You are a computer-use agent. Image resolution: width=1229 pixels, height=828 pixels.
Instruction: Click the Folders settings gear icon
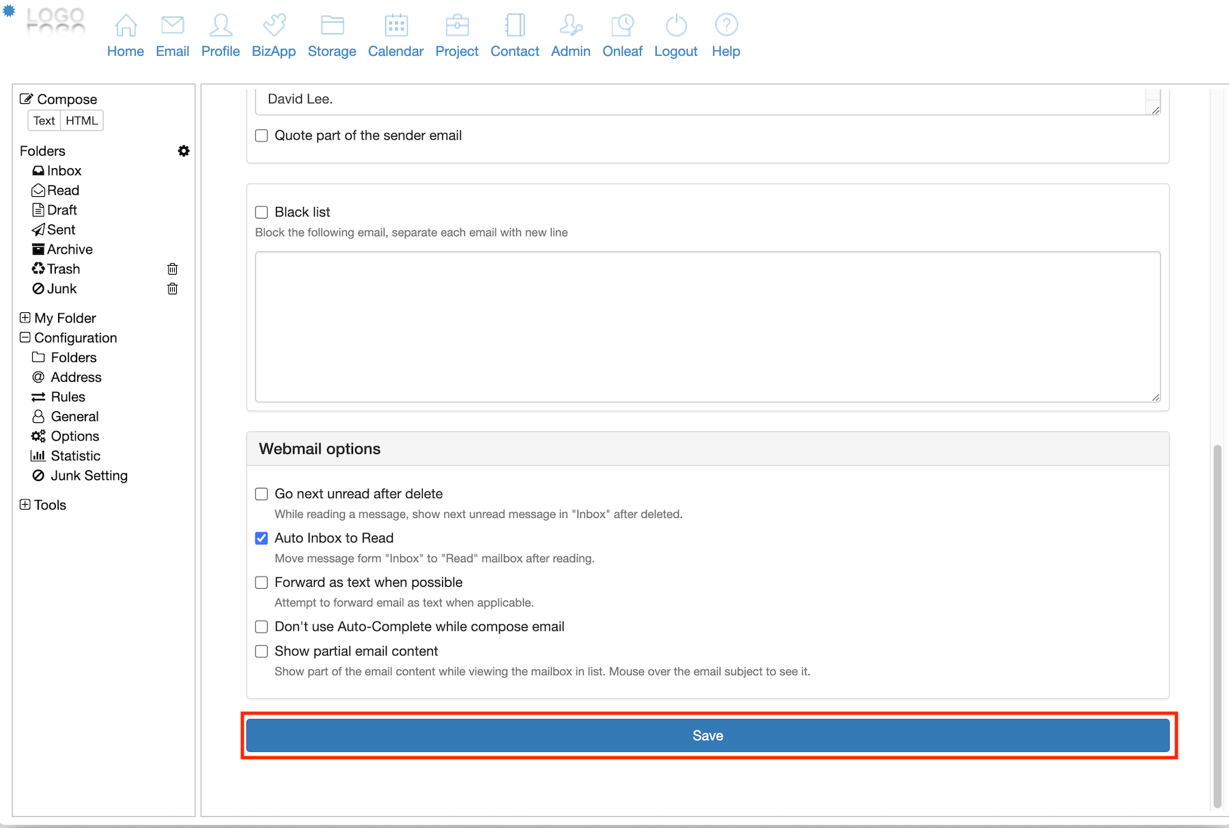184,151
